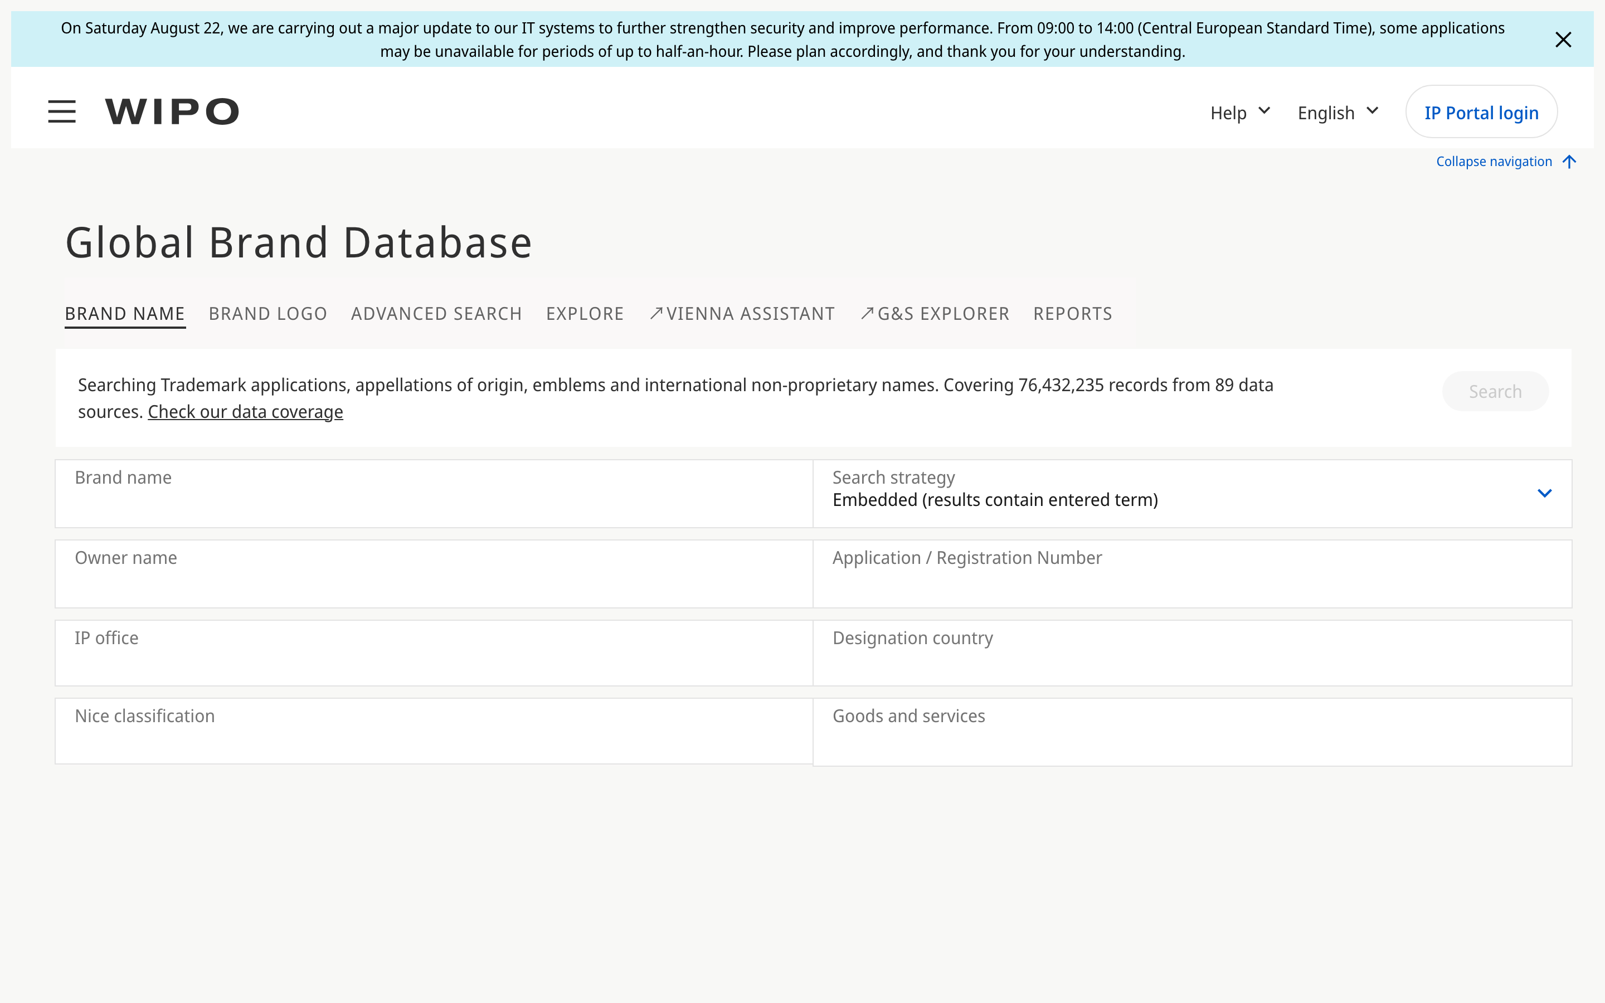Expand the Help dropdown menu
This screenshot has height=1003, width=1605.
click(x=1239, y=112)
